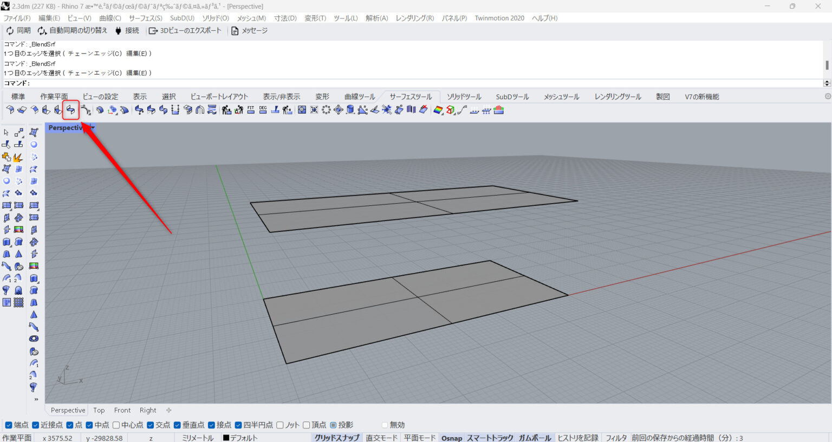Click the orange-blue satellite-like surface icon
832x442 pixels.
387,110
